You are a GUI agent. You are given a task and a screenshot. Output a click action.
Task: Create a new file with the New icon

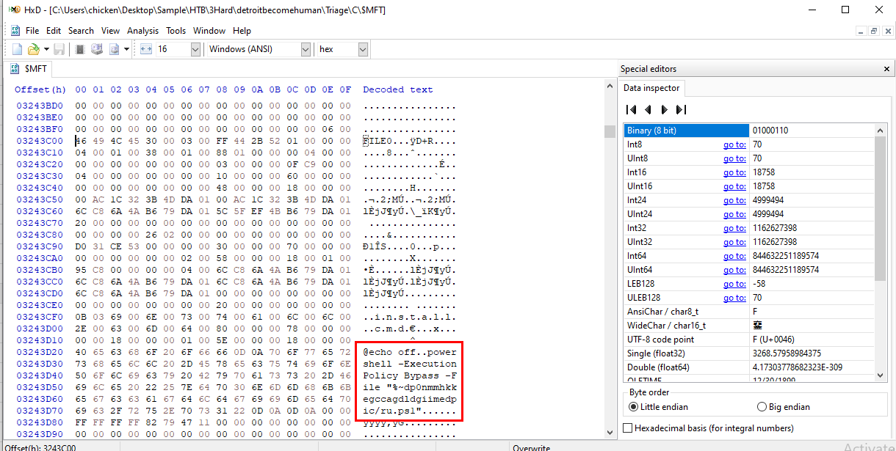coord(18,49)
